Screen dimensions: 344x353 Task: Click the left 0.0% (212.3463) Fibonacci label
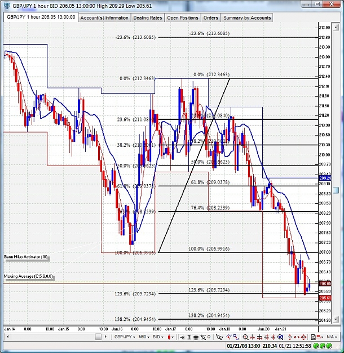tap(138, 79)
